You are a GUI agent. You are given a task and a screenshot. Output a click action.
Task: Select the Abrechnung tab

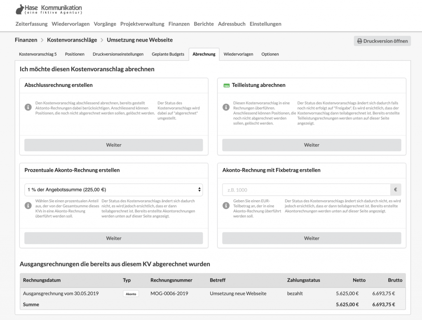pos(204,54)
